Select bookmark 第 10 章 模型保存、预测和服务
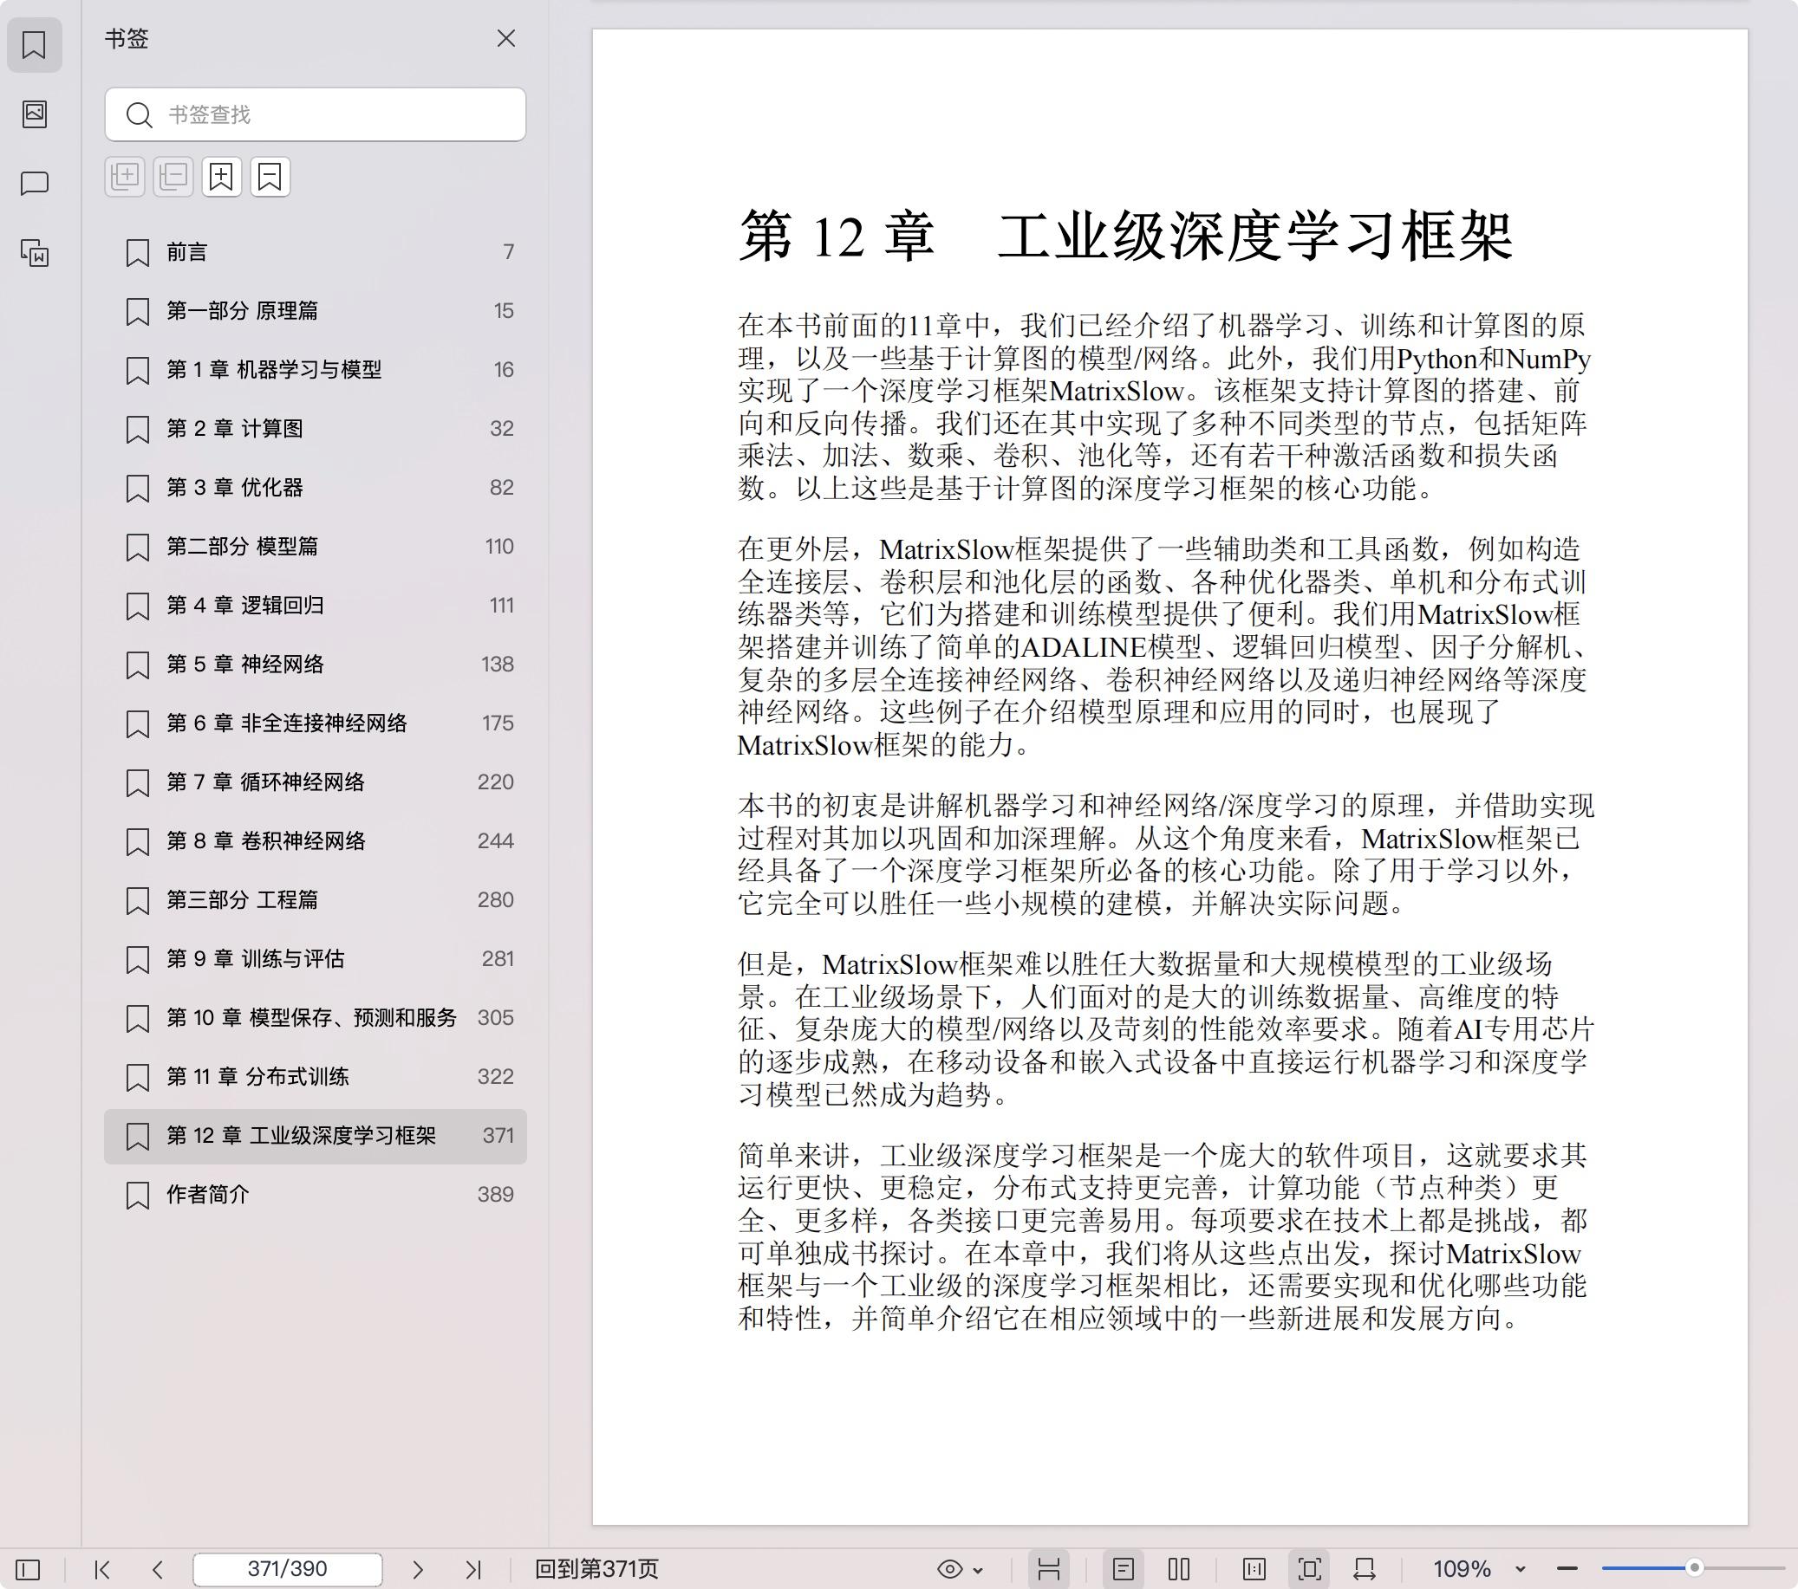Screen dimensions: 1798x1589 point(315,1018)
